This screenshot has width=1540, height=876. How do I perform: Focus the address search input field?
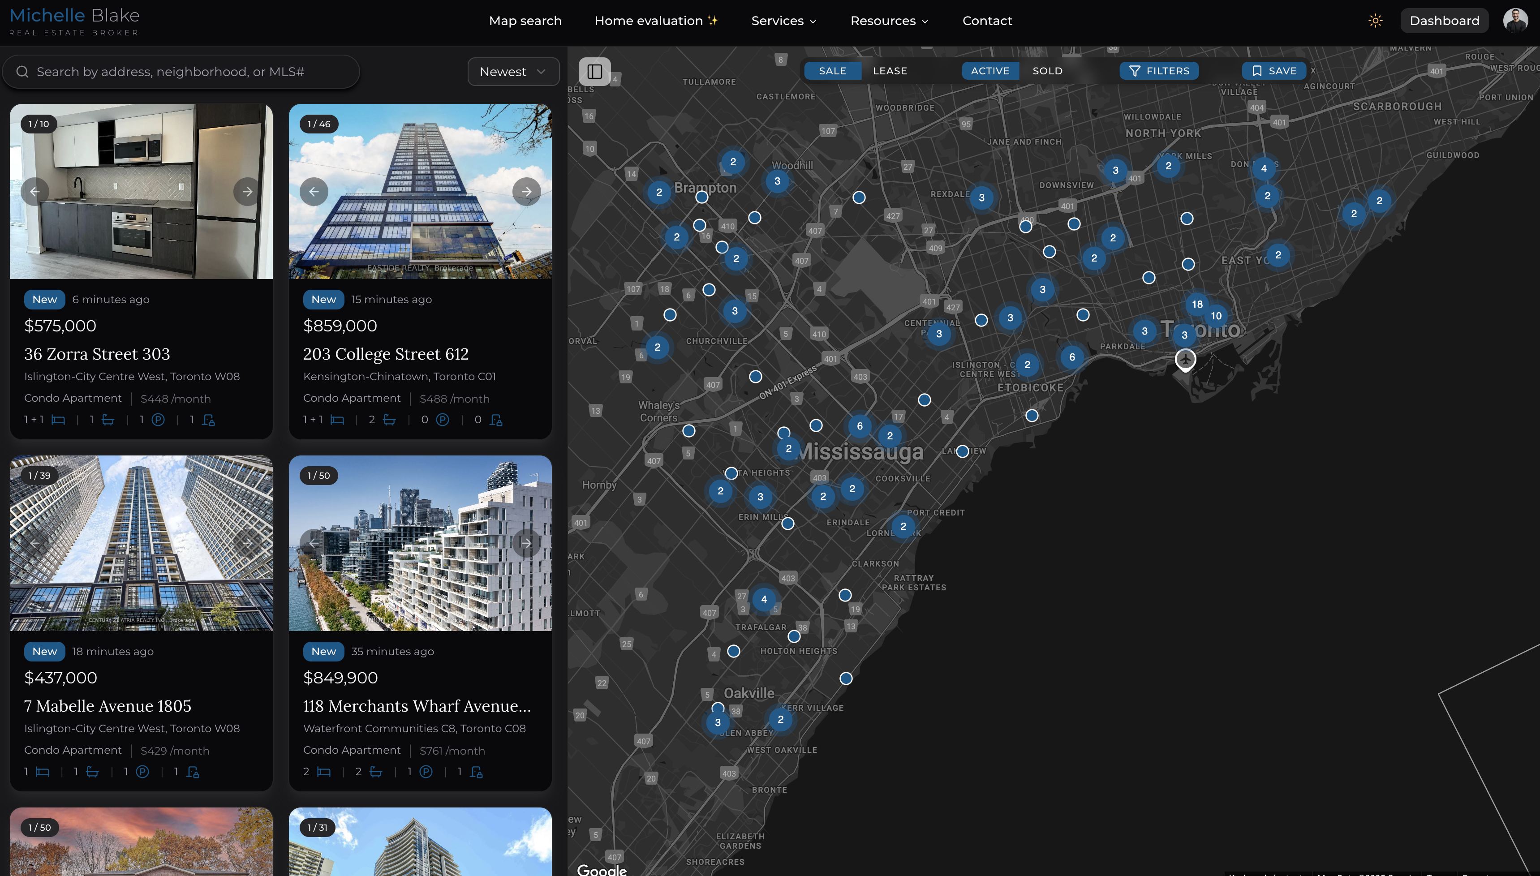(x=181, y=72)
